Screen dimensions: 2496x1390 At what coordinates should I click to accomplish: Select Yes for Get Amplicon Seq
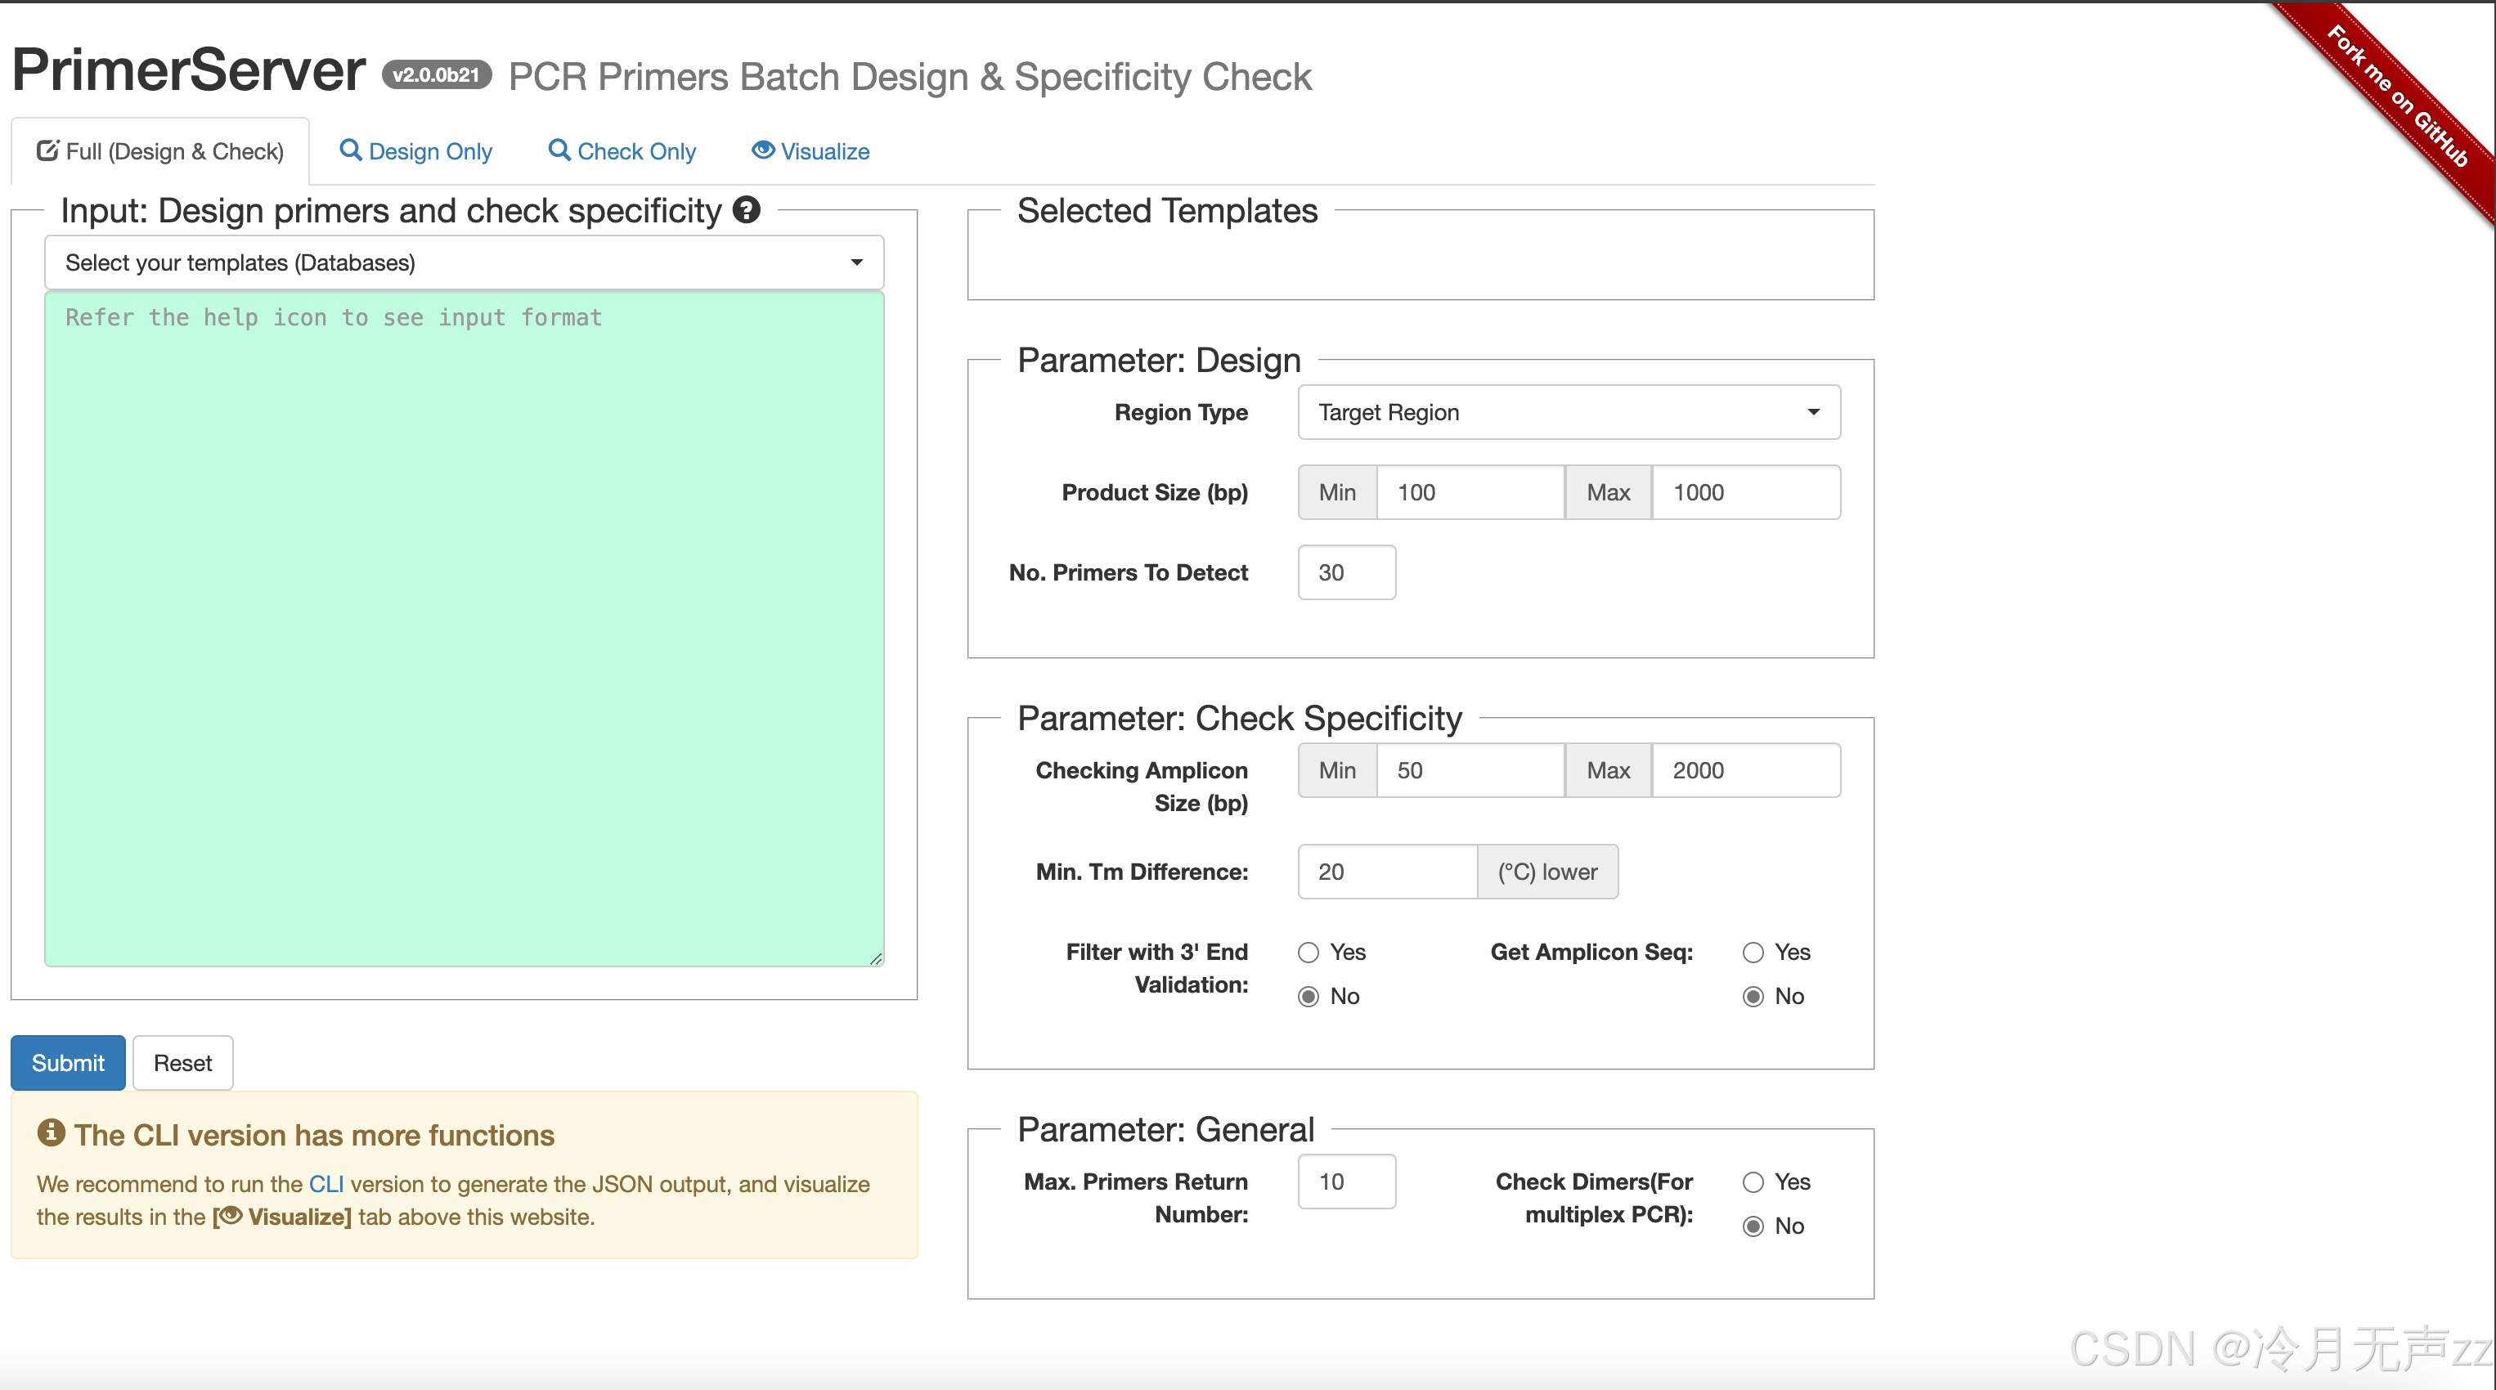(1753, 953)
